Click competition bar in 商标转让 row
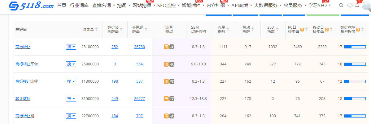Viewport: 371px width, 124px height. (355, 47)
